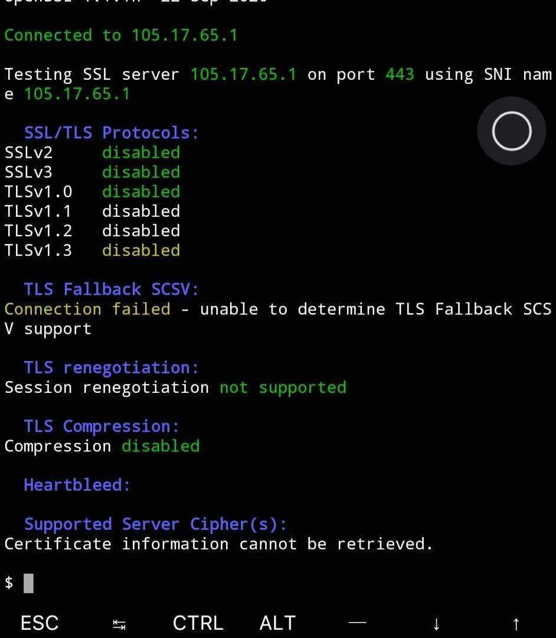Tap the ESC extra key

[x=40, y=623]
